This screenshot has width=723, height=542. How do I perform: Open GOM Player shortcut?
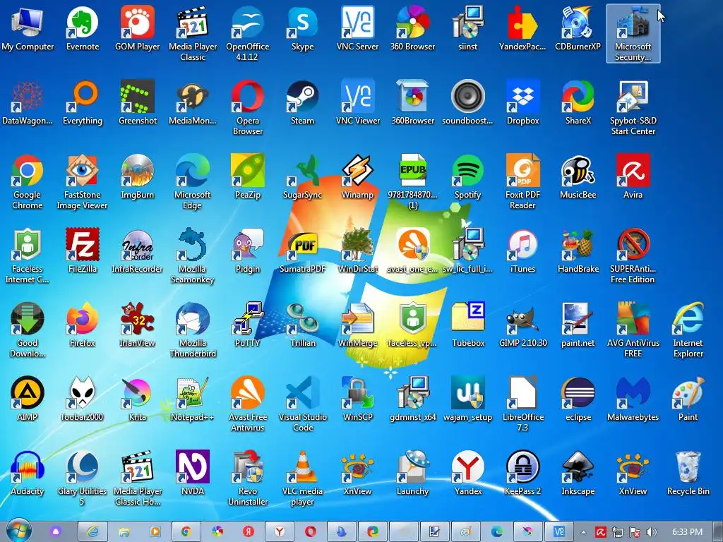[x=138, y=28]
